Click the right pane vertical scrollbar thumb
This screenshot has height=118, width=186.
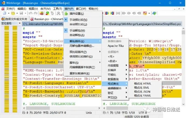click(183, 32)
